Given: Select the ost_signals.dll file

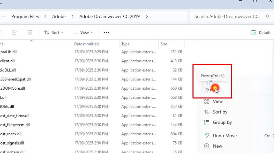Looking at the screenshot, I should (x=12, y=143).
